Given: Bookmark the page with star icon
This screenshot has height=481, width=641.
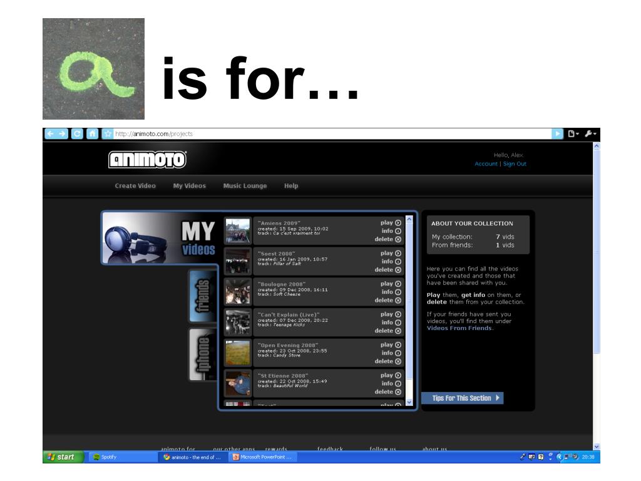Looking at the screenshot, I should click(108, 134).
